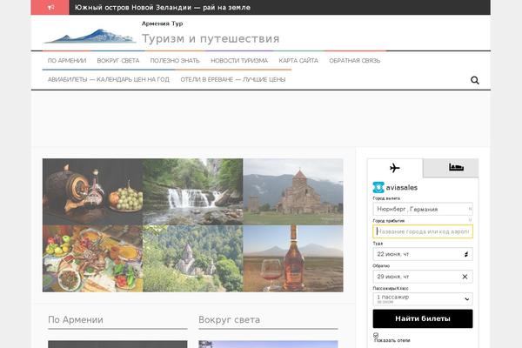Open the news headline about Новой Зеландии
The height and width of the screenshot is (348, 522).
point(163,7)
